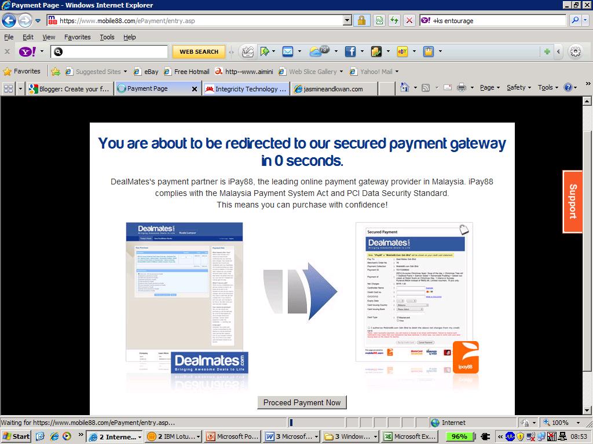
Task: Click the Favorites star button
Action: (22, 71)
